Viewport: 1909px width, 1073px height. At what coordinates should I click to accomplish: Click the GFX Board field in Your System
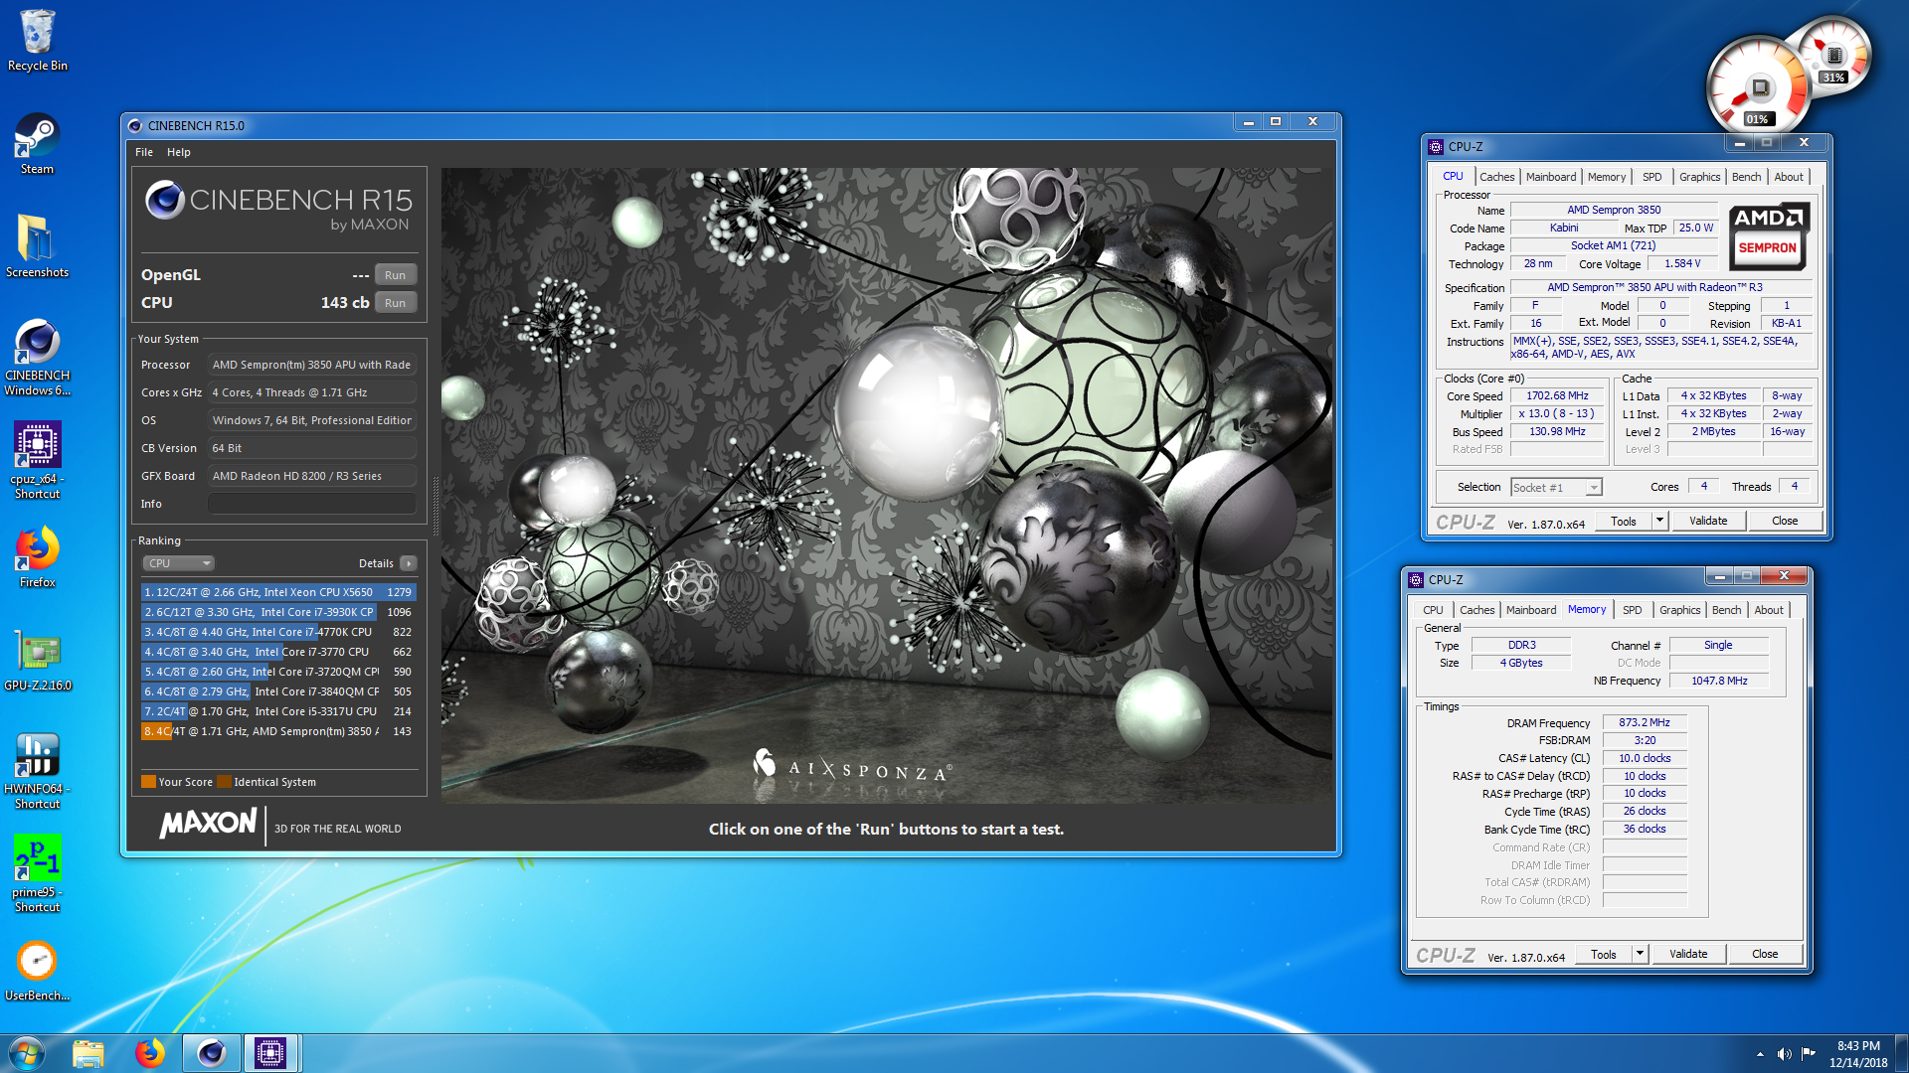(x=312, y=476)
